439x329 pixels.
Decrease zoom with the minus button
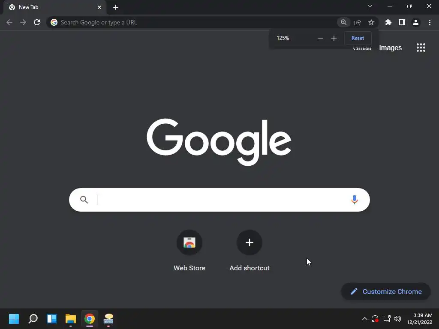click(x=320, y=38)
